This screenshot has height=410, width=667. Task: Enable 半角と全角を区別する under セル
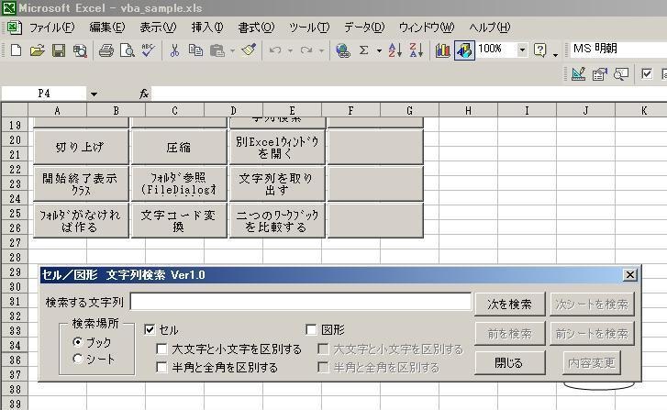click(161, 367)
